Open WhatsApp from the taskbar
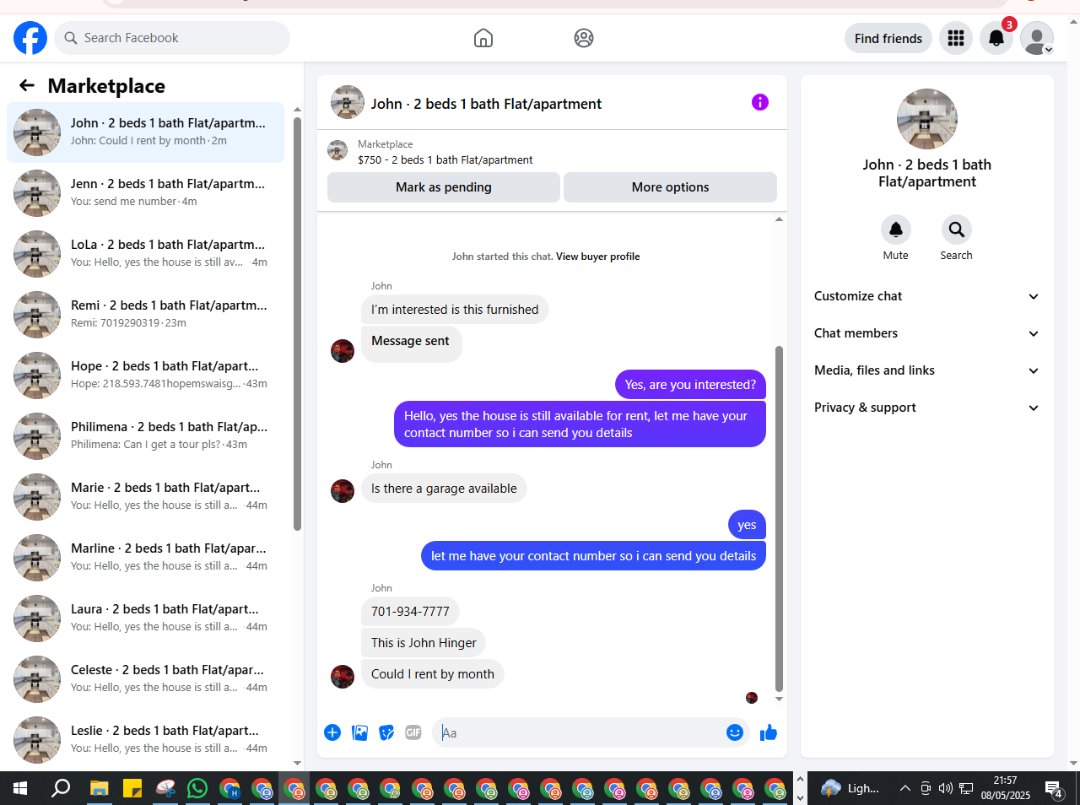 (197, 788)
